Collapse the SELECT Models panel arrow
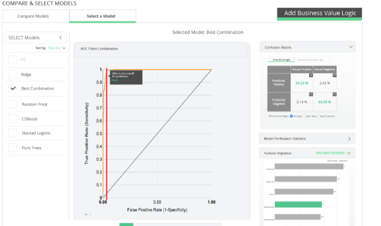 tap(61, 38)
